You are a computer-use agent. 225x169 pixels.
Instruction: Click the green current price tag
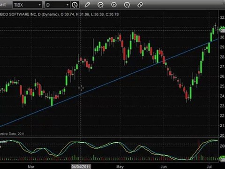222,30
